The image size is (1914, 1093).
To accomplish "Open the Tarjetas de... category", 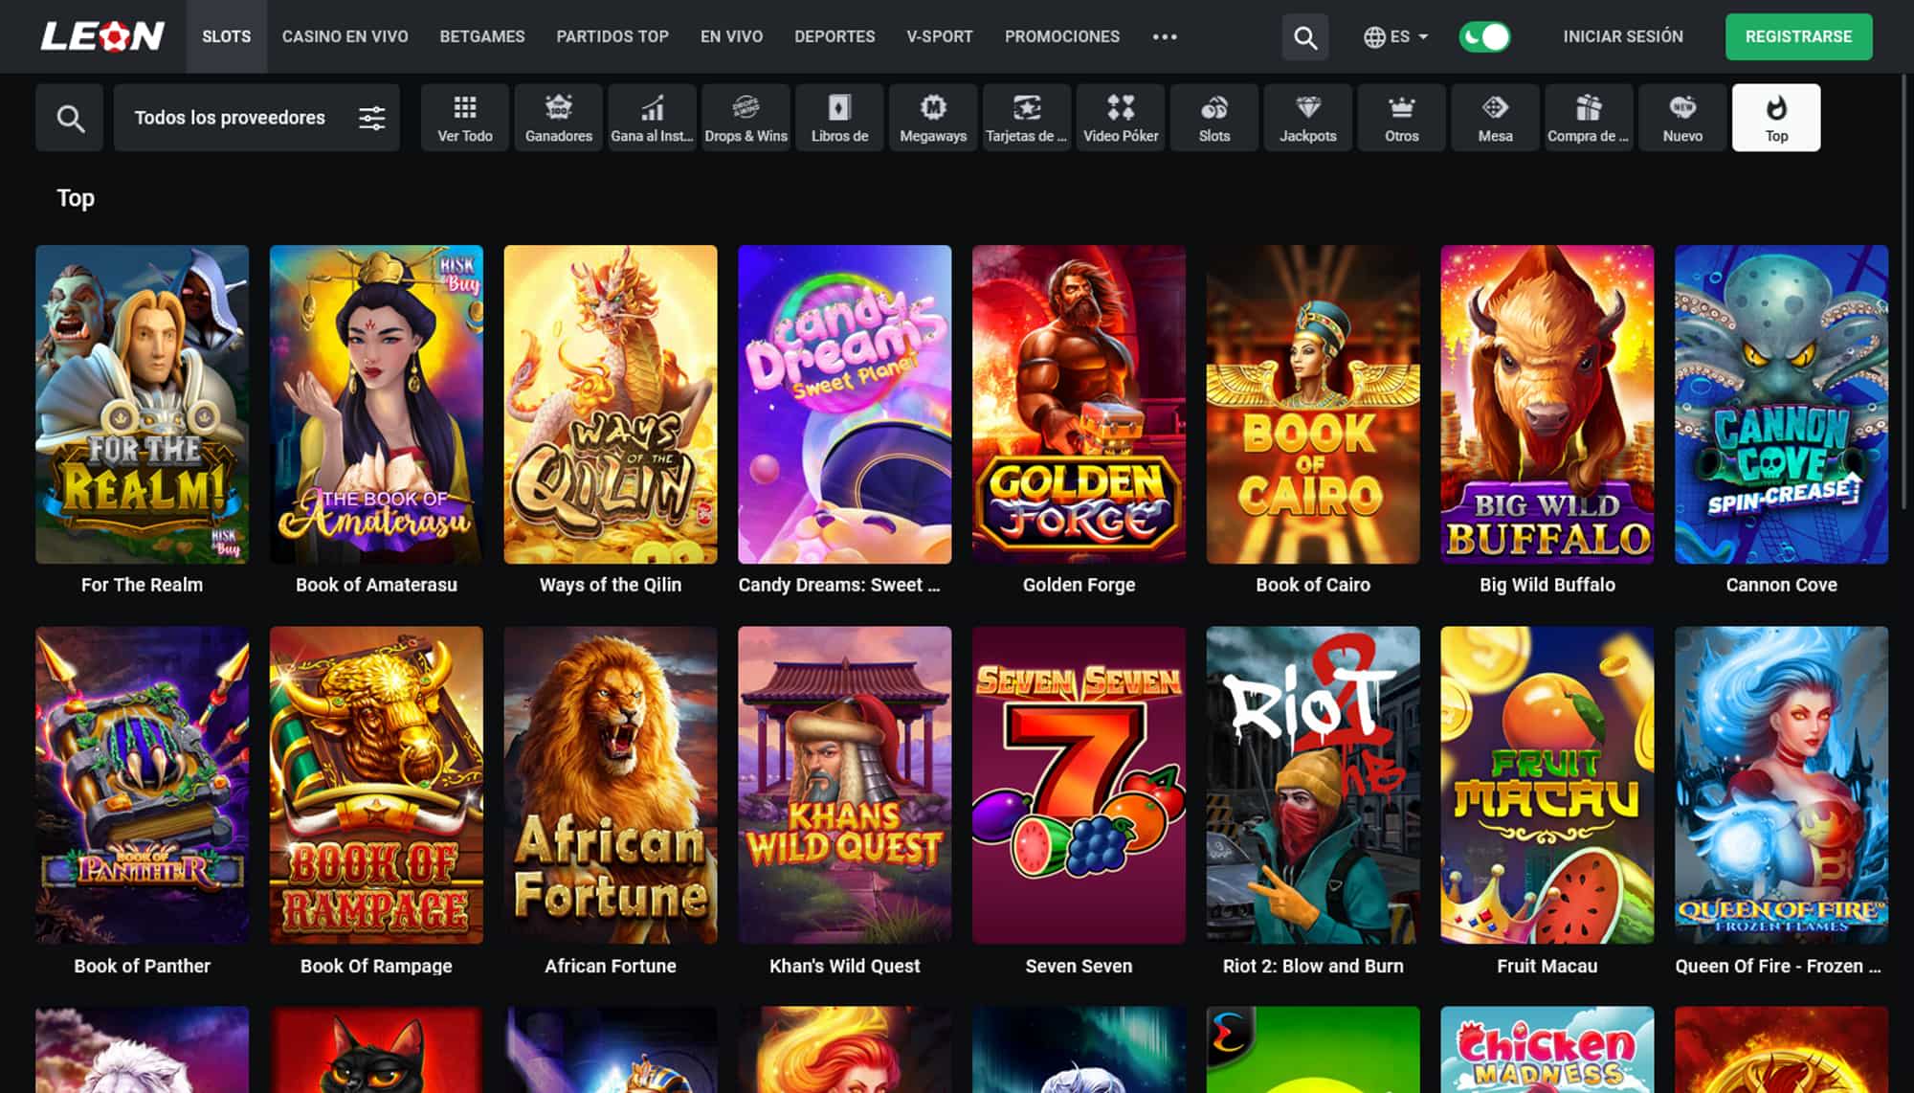I will (x=1027, y=118).
